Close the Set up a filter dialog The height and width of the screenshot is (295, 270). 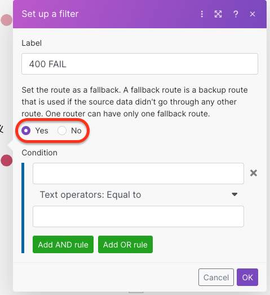[253, 14]
